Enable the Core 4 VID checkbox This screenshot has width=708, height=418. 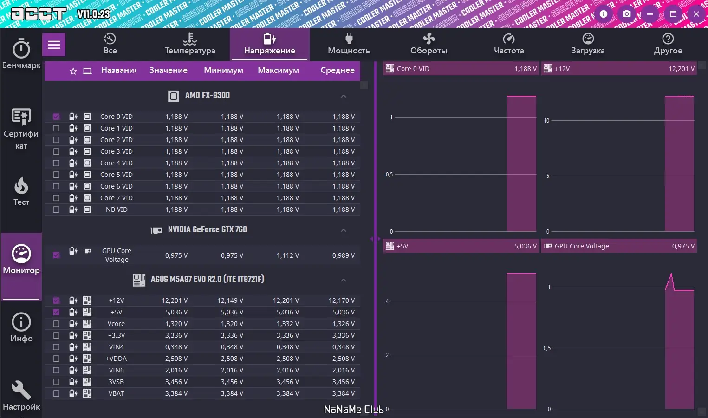[56, 163]
